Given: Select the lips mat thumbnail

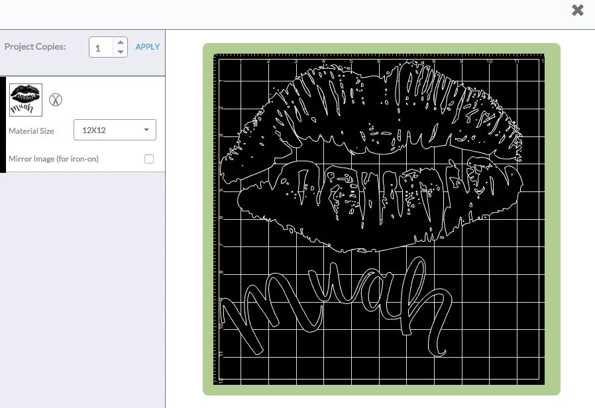Looking at the screenshot, I should [x=26, y=100].
